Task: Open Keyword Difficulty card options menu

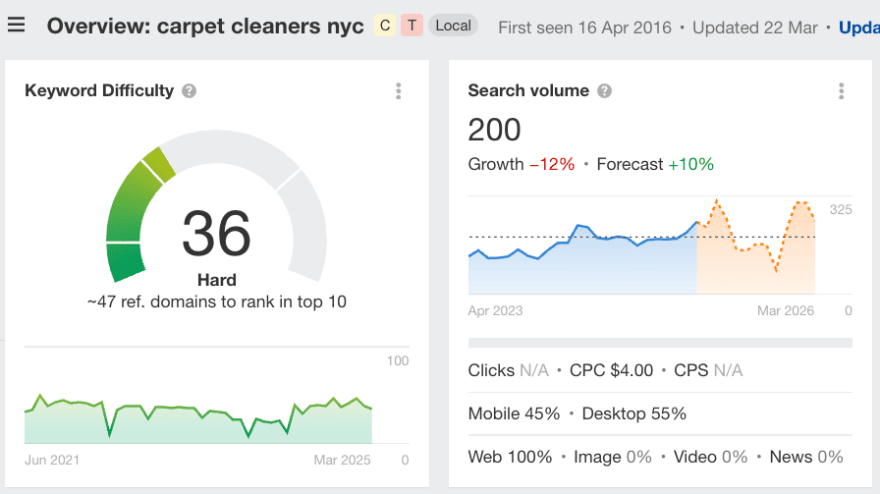Action: click(399, 91)
